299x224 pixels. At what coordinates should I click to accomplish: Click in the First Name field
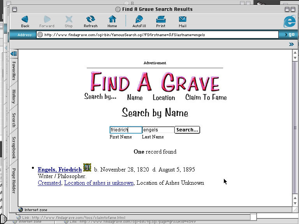click(x=126, y=130)
